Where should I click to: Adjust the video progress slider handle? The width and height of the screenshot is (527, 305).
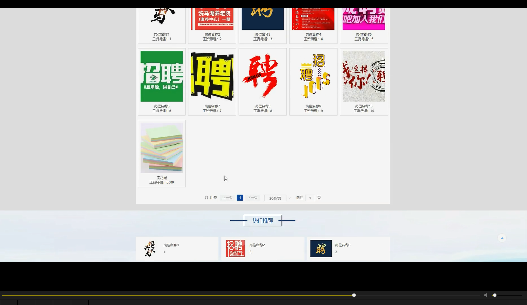(x=354, y=295)
